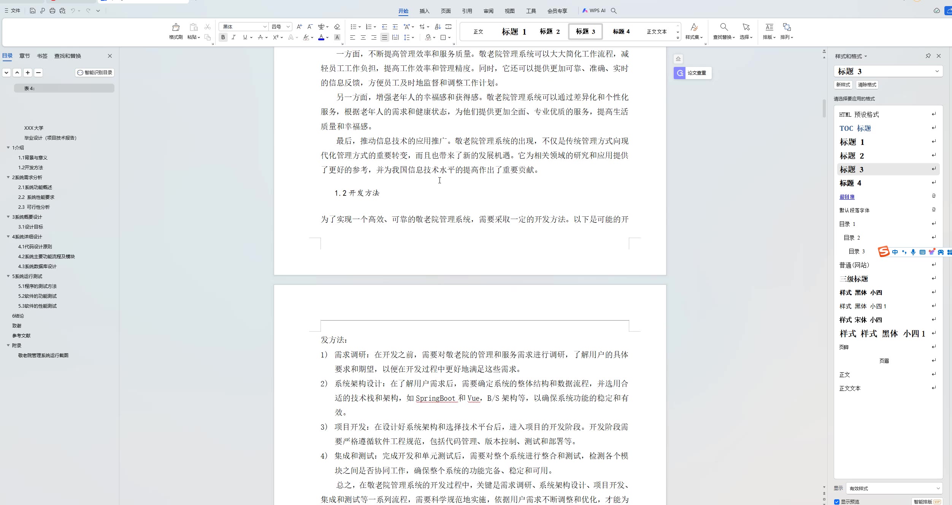The height and width of the screenshot is (505, 952).
Task: Click the sort (A-Z) icon
Action: coord(438,27)
